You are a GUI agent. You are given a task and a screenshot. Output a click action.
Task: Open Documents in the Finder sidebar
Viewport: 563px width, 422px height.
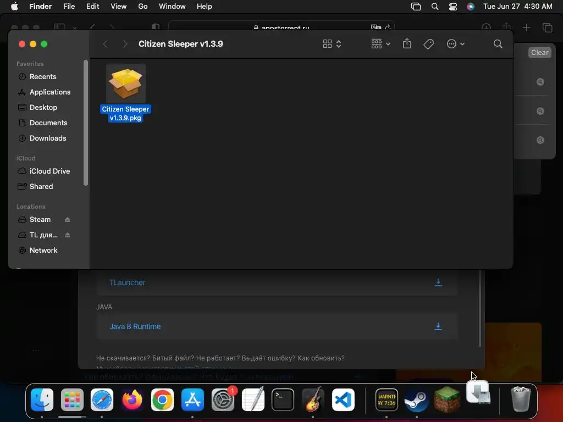pyautogui.click(x=48, y=123)
